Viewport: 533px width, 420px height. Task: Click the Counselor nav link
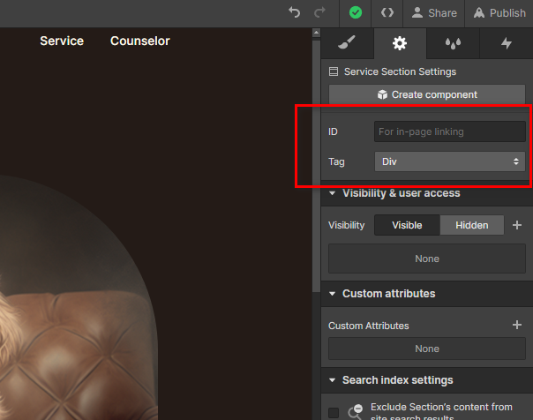140,41
